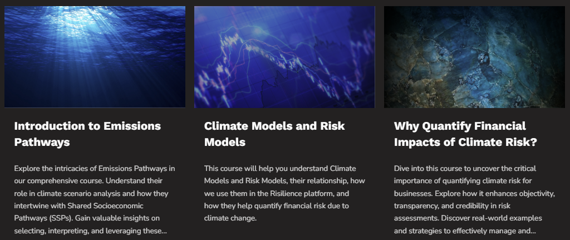Click the description starting 'Dive into this course'

coord(474,199)
